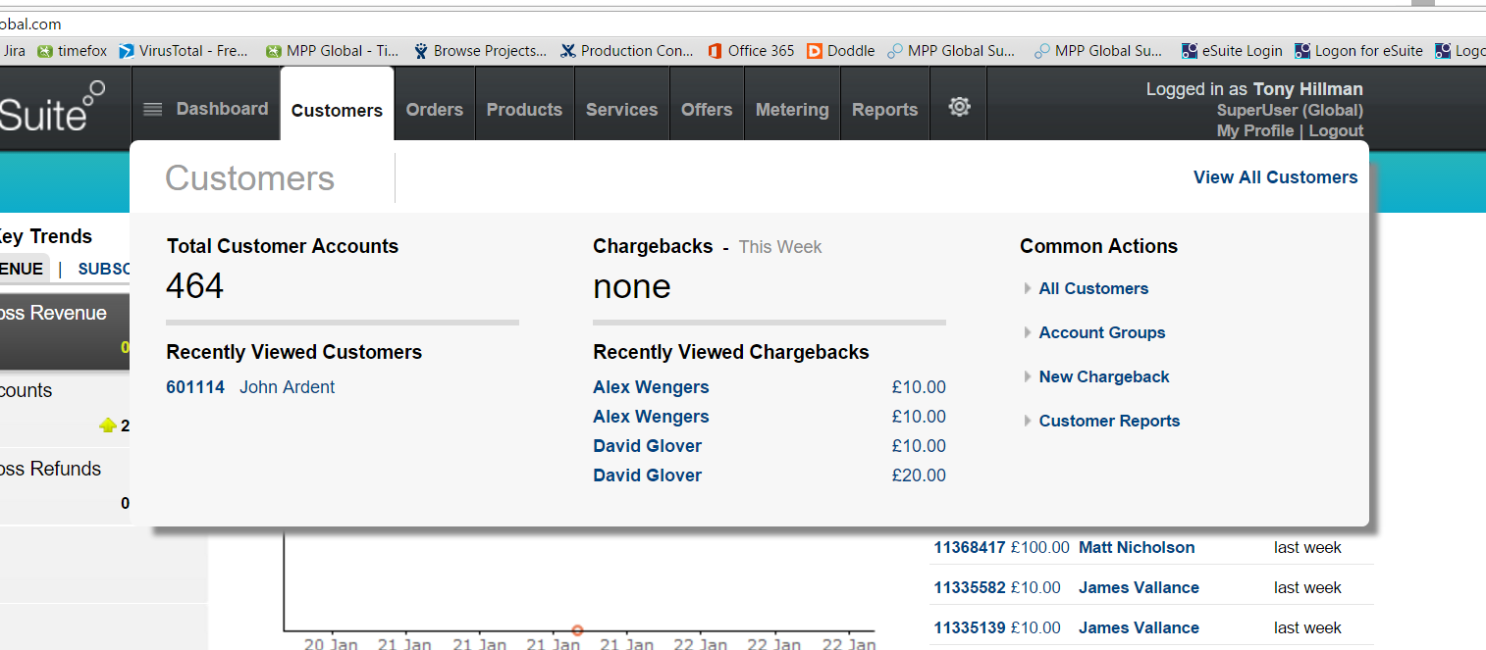Click the Logout link
Viewport: 1486px width, 650px height.
coord(1336,130)
